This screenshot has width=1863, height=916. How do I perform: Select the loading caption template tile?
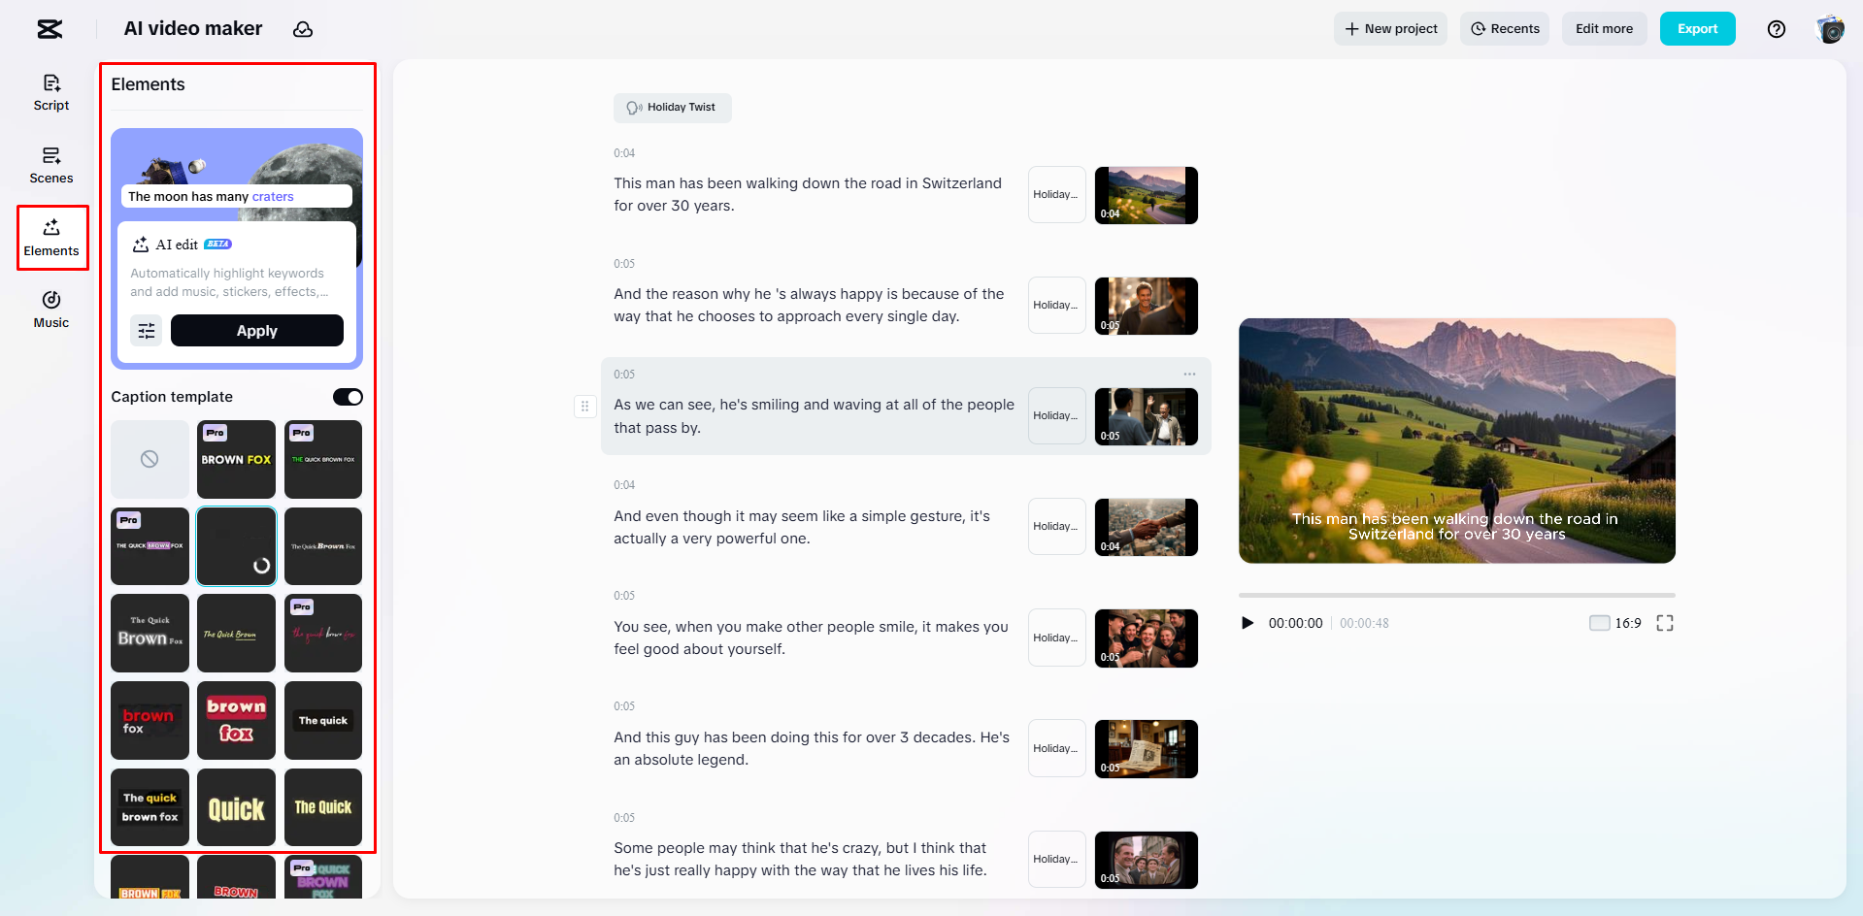point(236,546)
